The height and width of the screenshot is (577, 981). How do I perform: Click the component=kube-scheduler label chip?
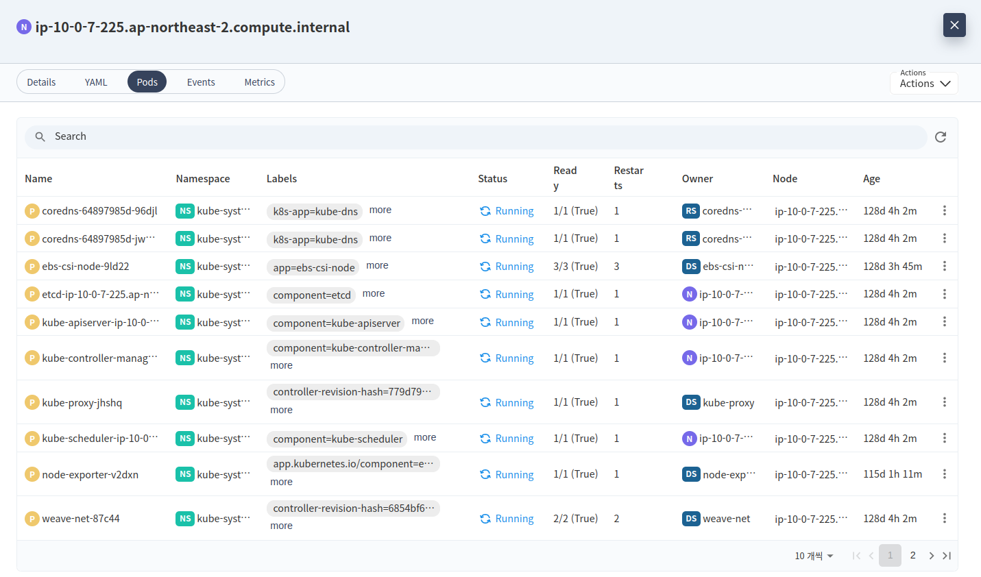click(x=337, y=439)
